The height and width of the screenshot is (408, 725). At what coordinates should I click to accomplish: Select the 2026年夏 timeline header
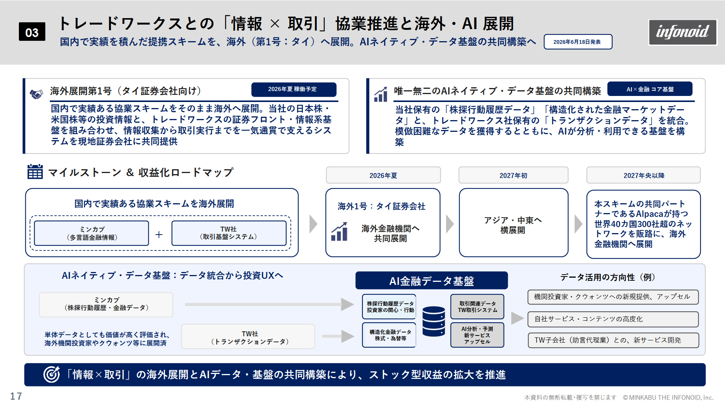(383, 175)
